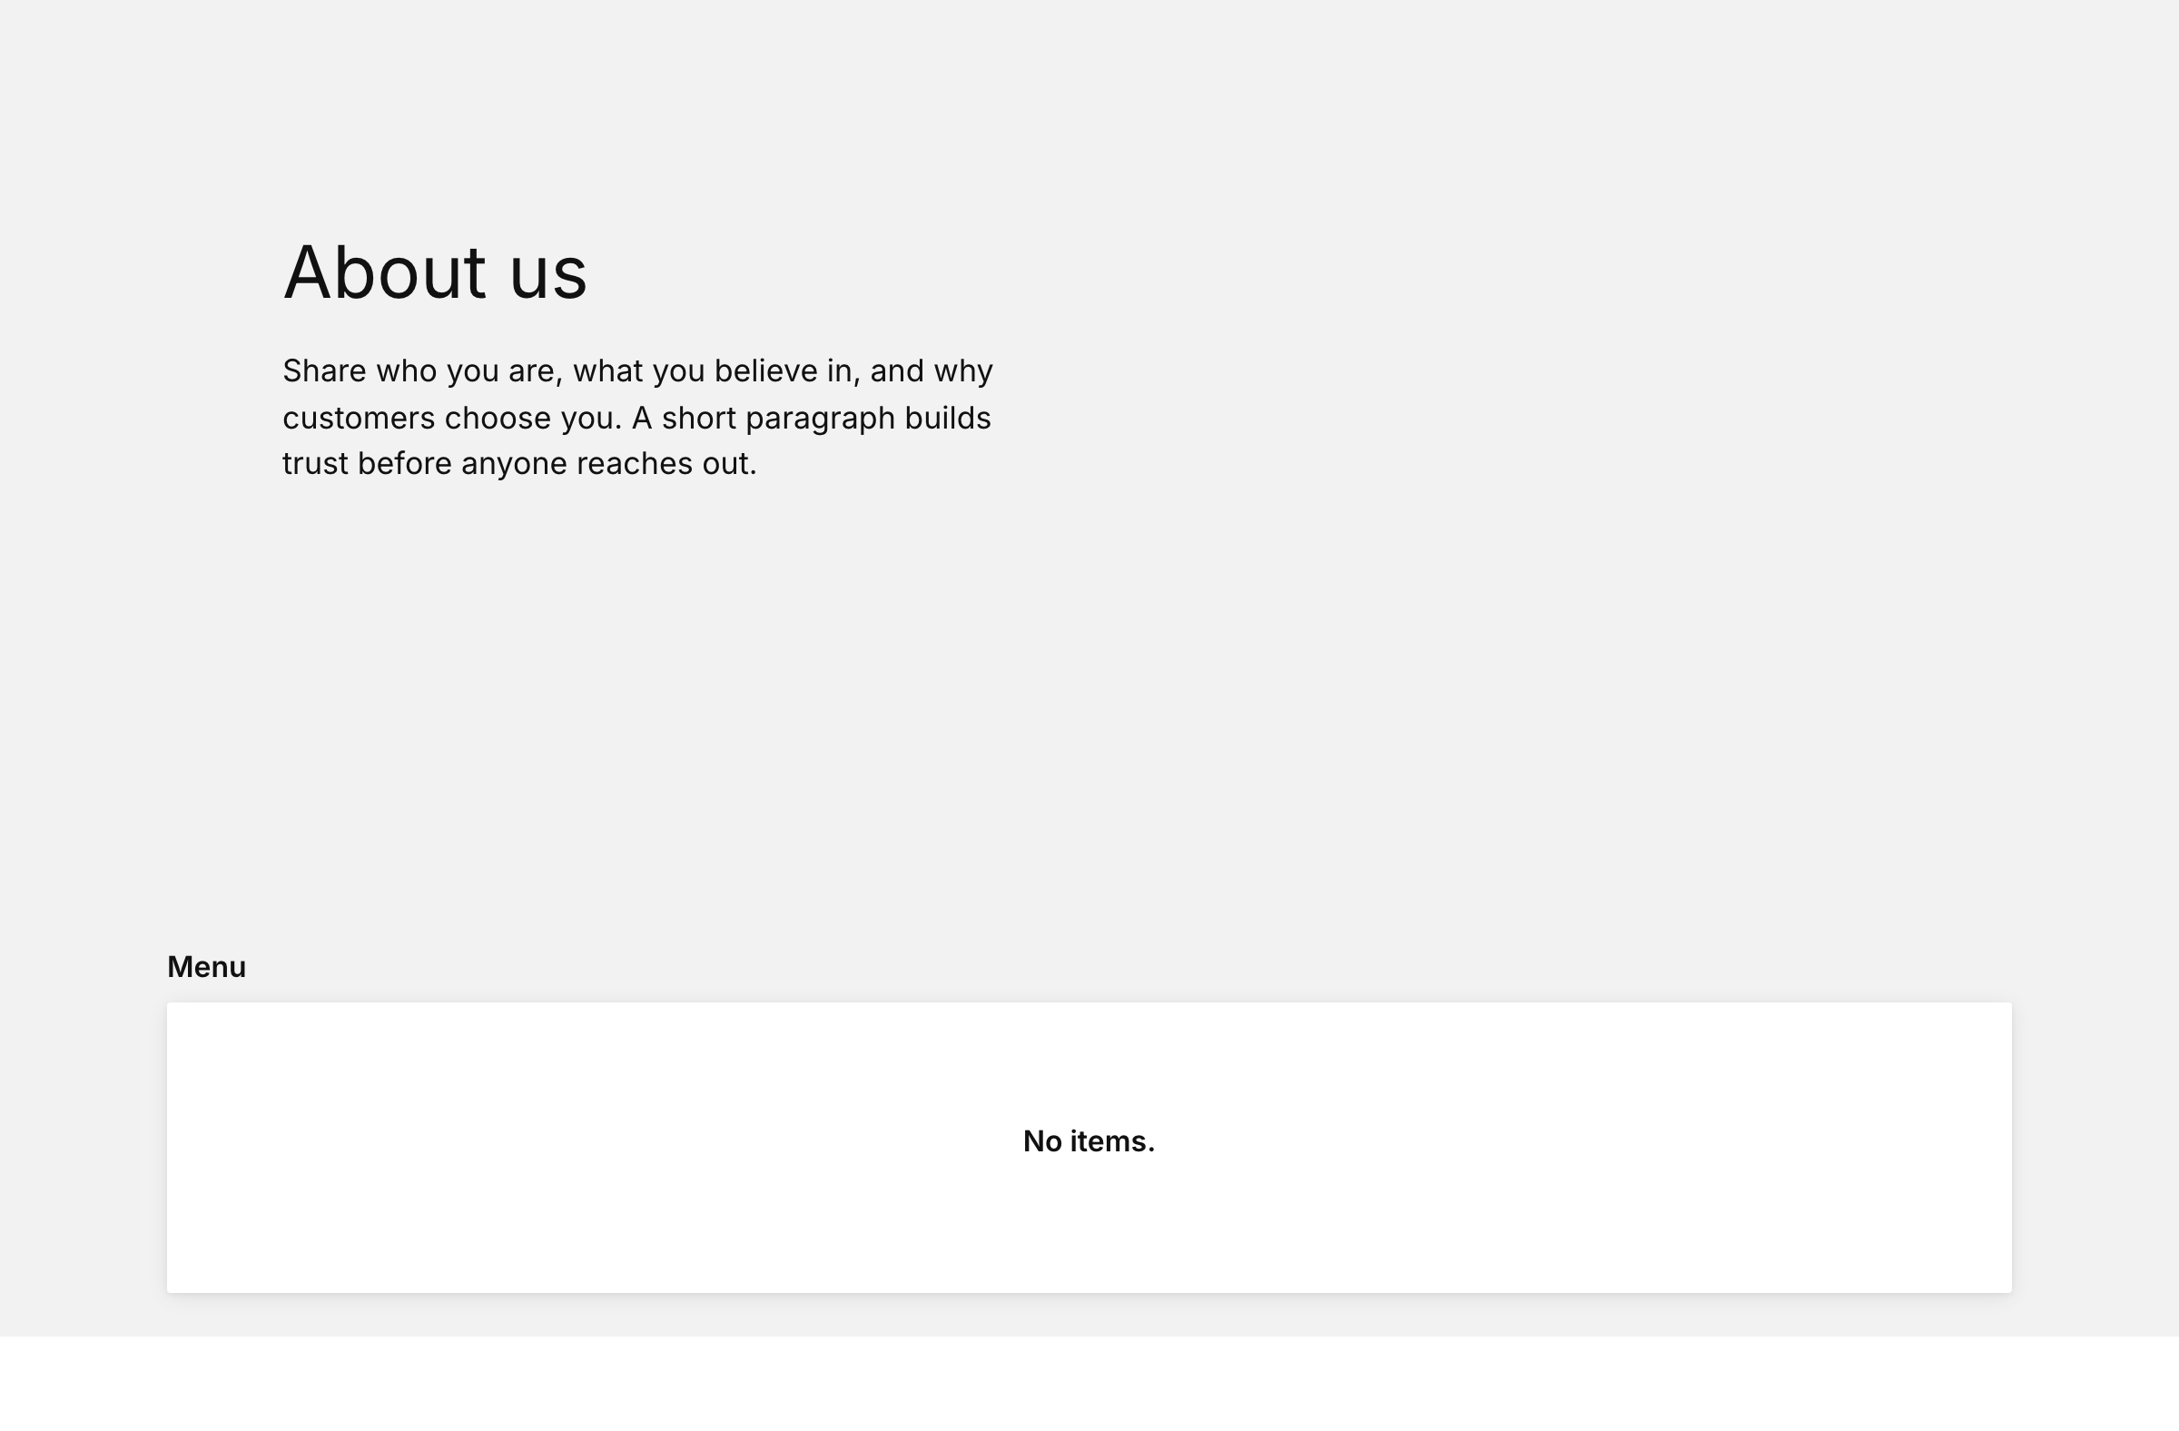Click the word "choose" in the paragraph
This screenshot has height=1431, width=2179.
[x=498, y=419]
